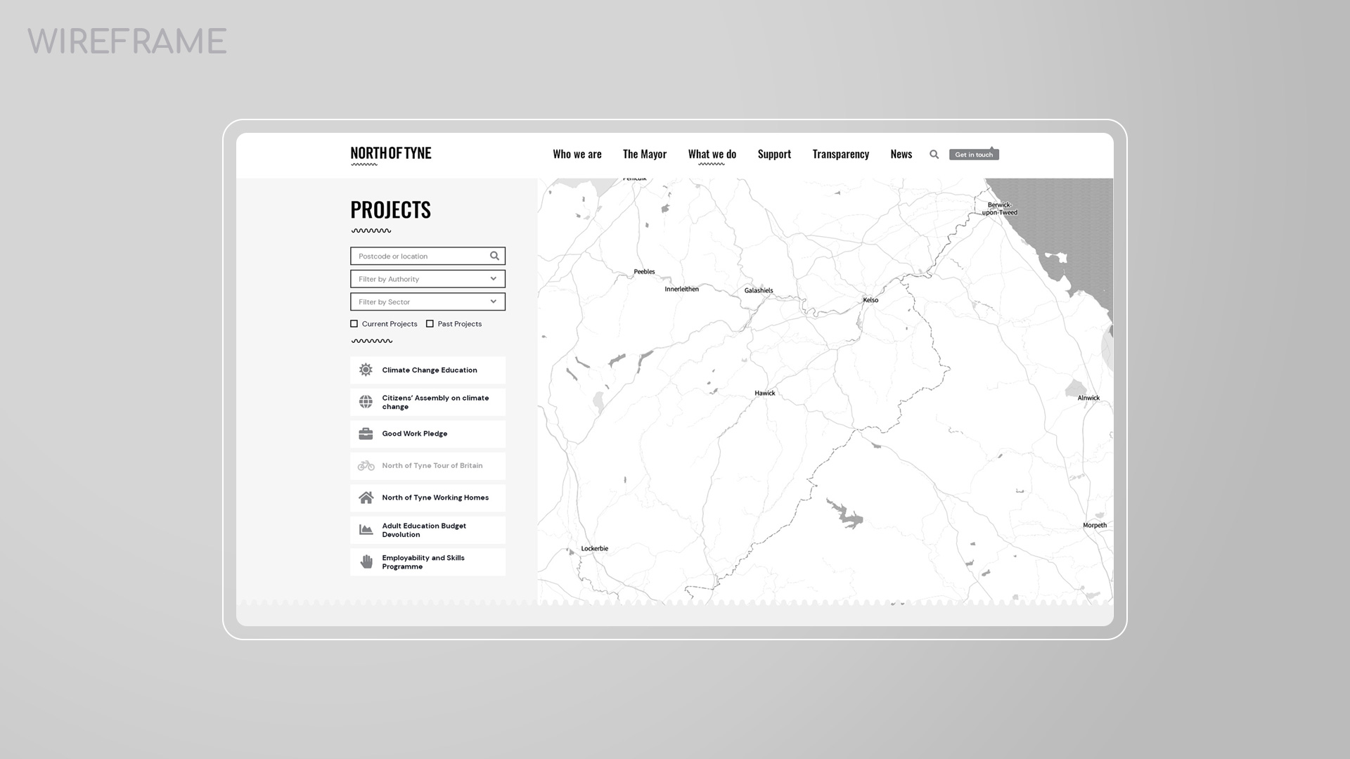
Task: Open the Filter by Authority dropdown
Action: click(x=427, y=279)
